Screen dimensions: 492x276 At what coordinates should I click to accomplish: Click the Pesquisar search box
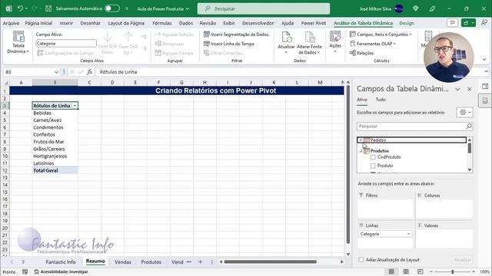pyautogui.click(x=264, y=8)
